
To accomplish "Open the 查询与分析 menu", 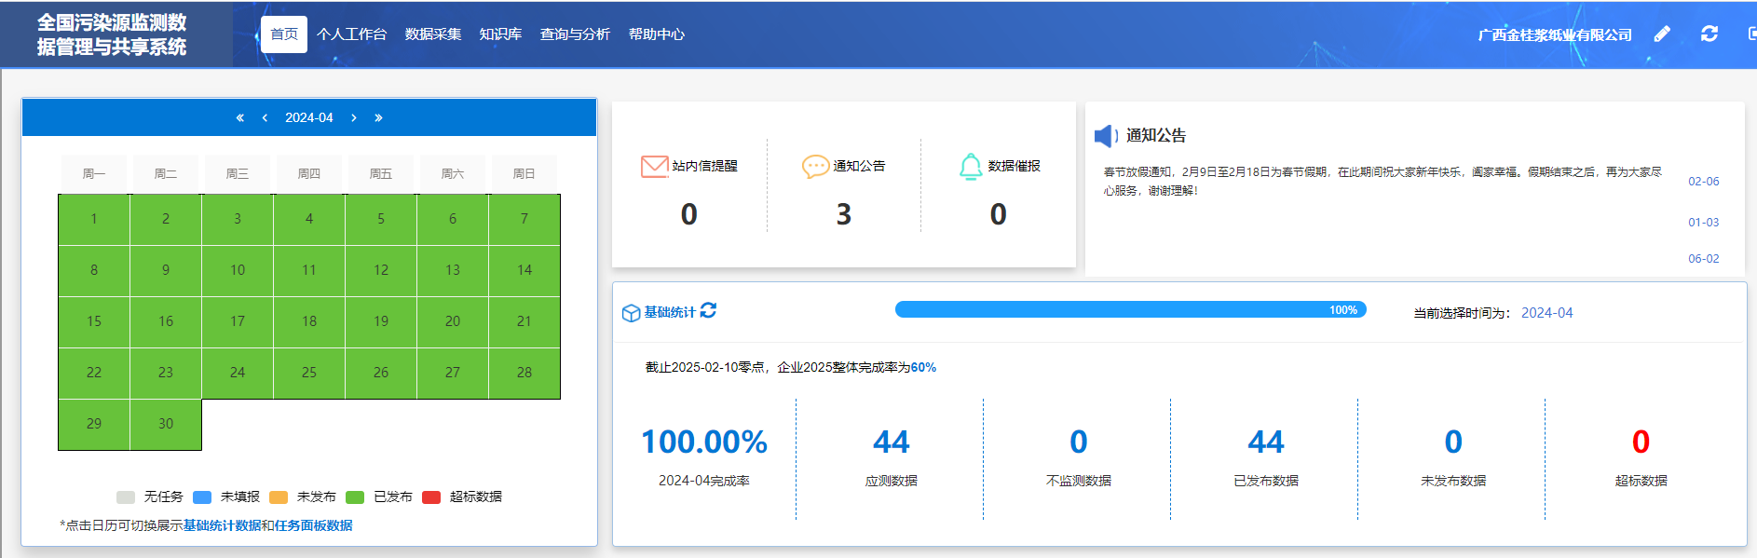I will 575,34.
